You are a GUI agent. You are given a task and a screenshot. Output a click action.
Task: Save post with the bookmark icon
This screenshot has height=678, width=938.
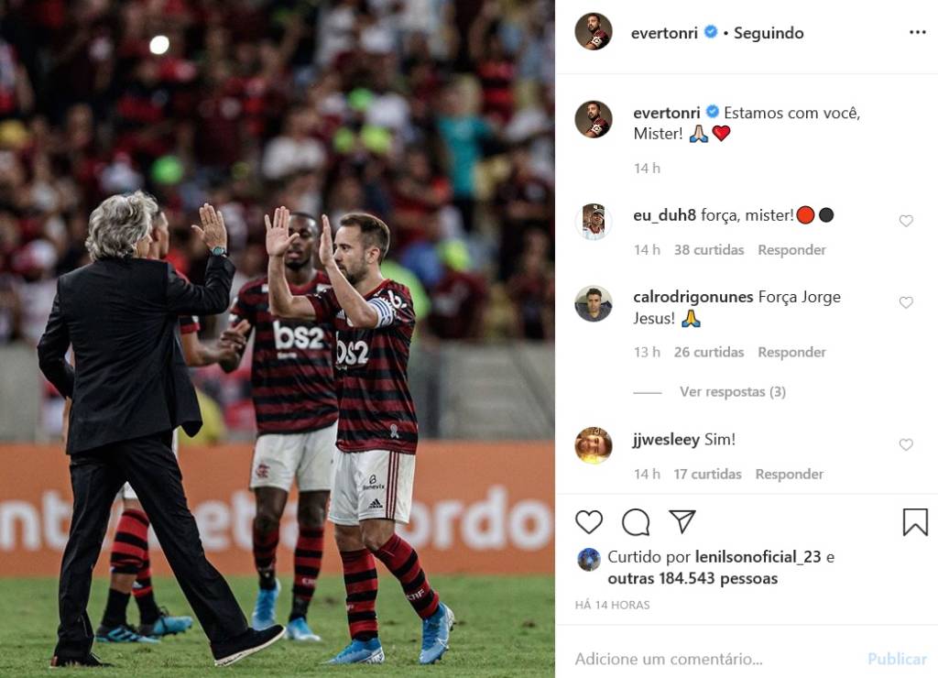point(915,522)
